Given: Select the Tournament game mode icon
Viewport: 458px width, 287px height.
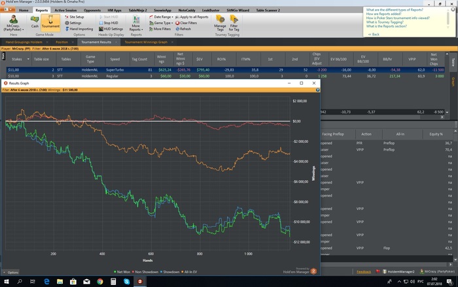Looking at the screenshot, I should click(50, 22).
